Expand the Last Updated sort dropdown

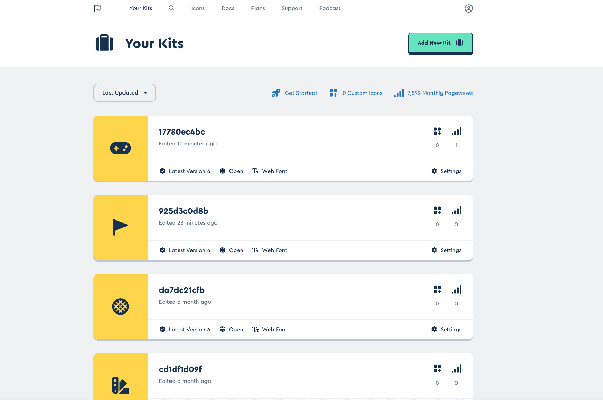pos(125,93)
